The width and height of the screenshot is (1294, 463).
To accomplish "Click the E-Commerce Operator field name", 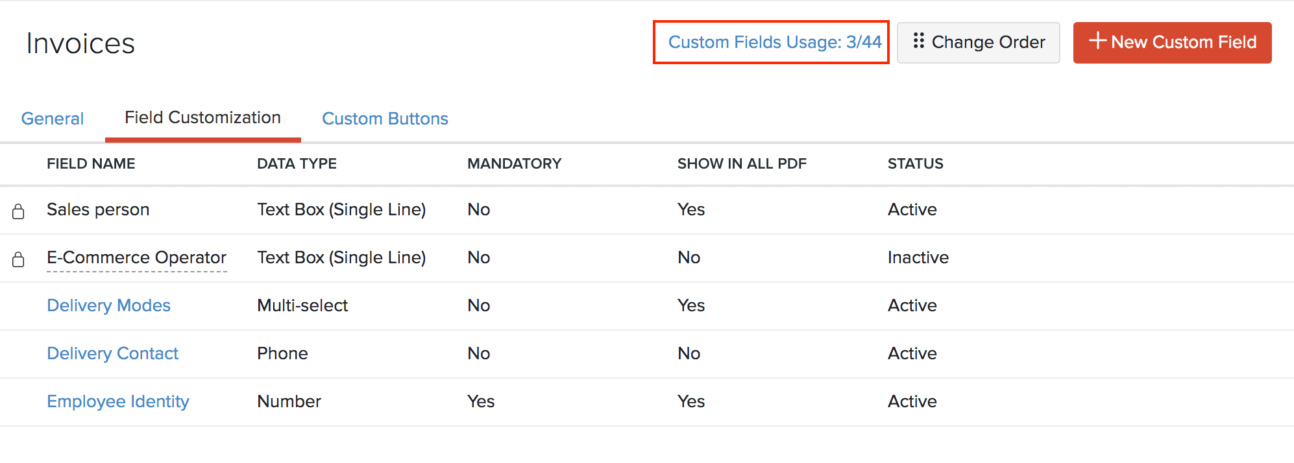I will pyautogui.click(x=136, y=257).
